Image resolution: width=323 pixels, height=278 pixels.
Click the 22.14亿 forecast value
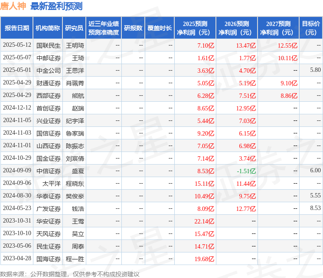pyautogui.click(x=204, y=221)
